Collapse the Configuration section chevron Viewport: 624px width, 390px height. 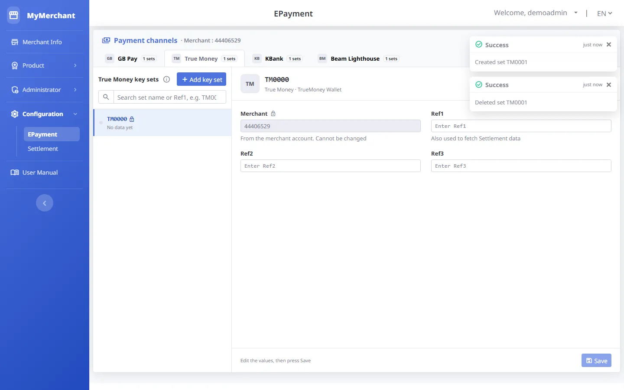(x=75, y=114)
